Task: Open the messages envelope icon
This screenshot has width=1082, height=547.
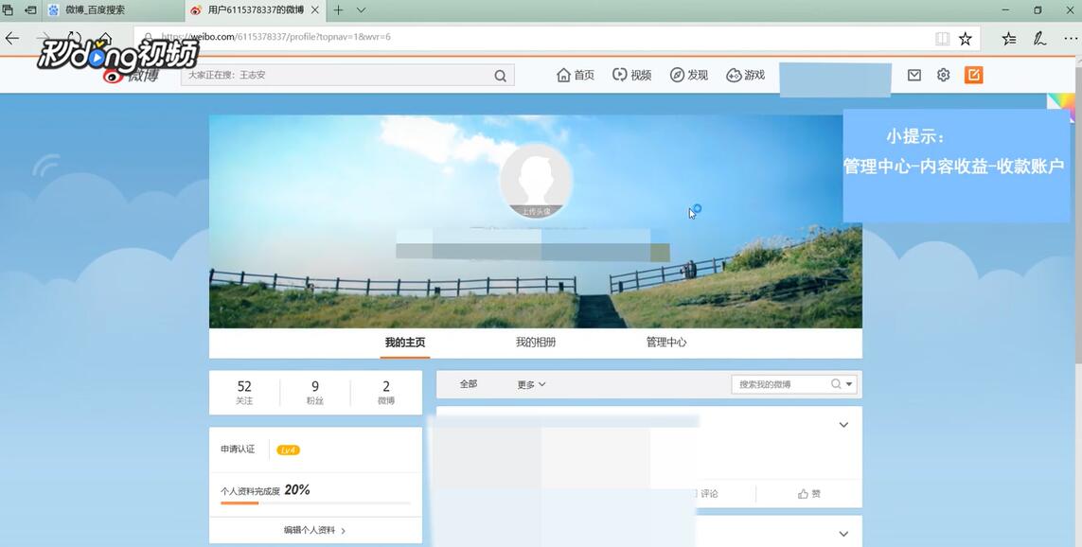Action: click(x=914, y=75)
